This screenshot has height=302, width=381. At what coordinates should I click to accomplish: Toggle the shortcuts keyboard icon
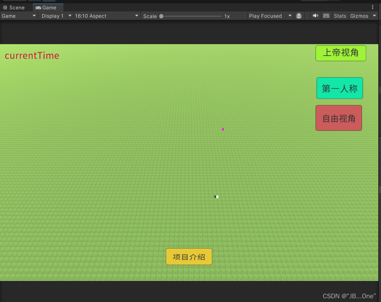click(326, 16)
